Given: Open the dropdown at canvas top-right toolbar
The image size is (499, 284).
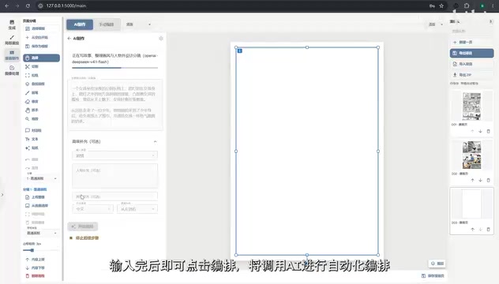Looking at the screenshot, I should click(x=436, y=24).
